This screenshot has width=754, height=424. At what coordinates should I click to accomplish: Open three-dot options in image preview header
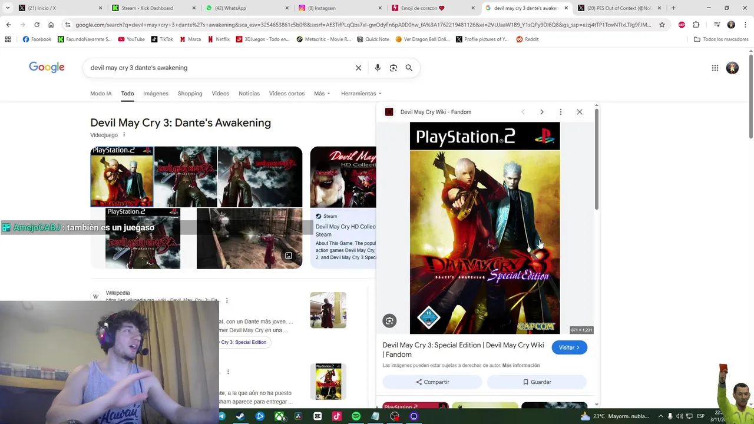tap(561, 112)
